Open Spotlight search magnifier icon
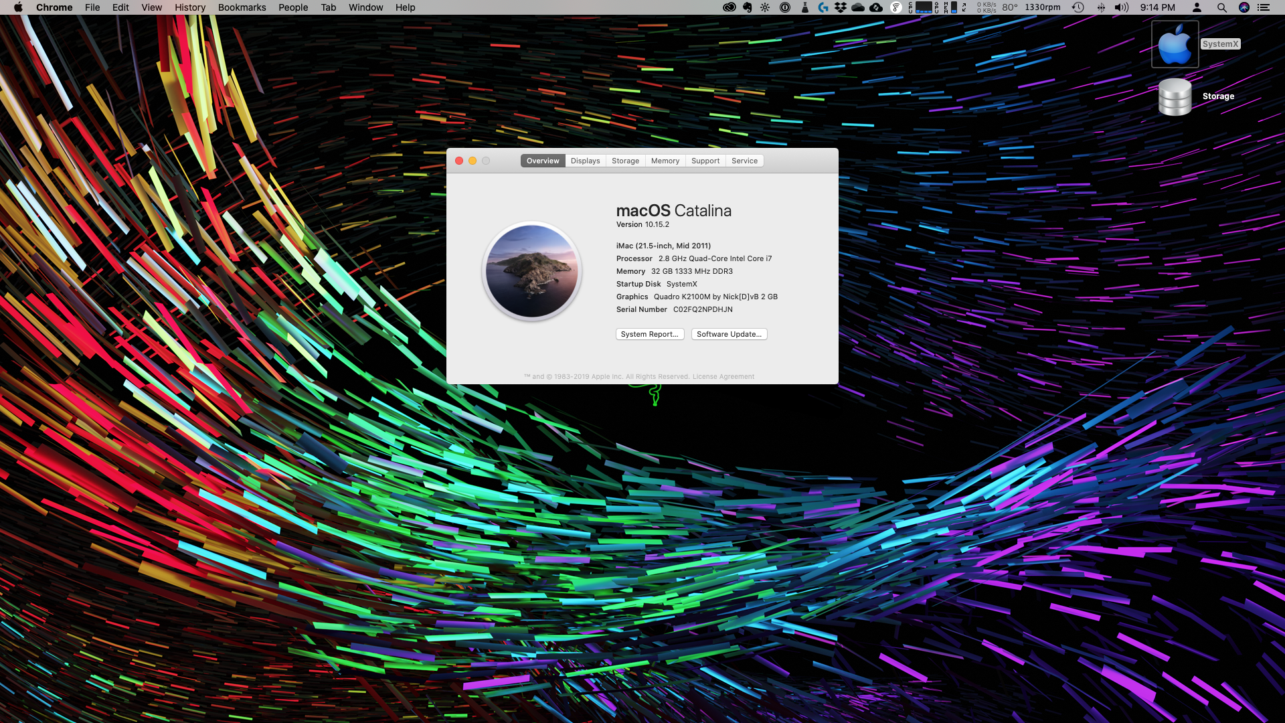 point(1221,7)
